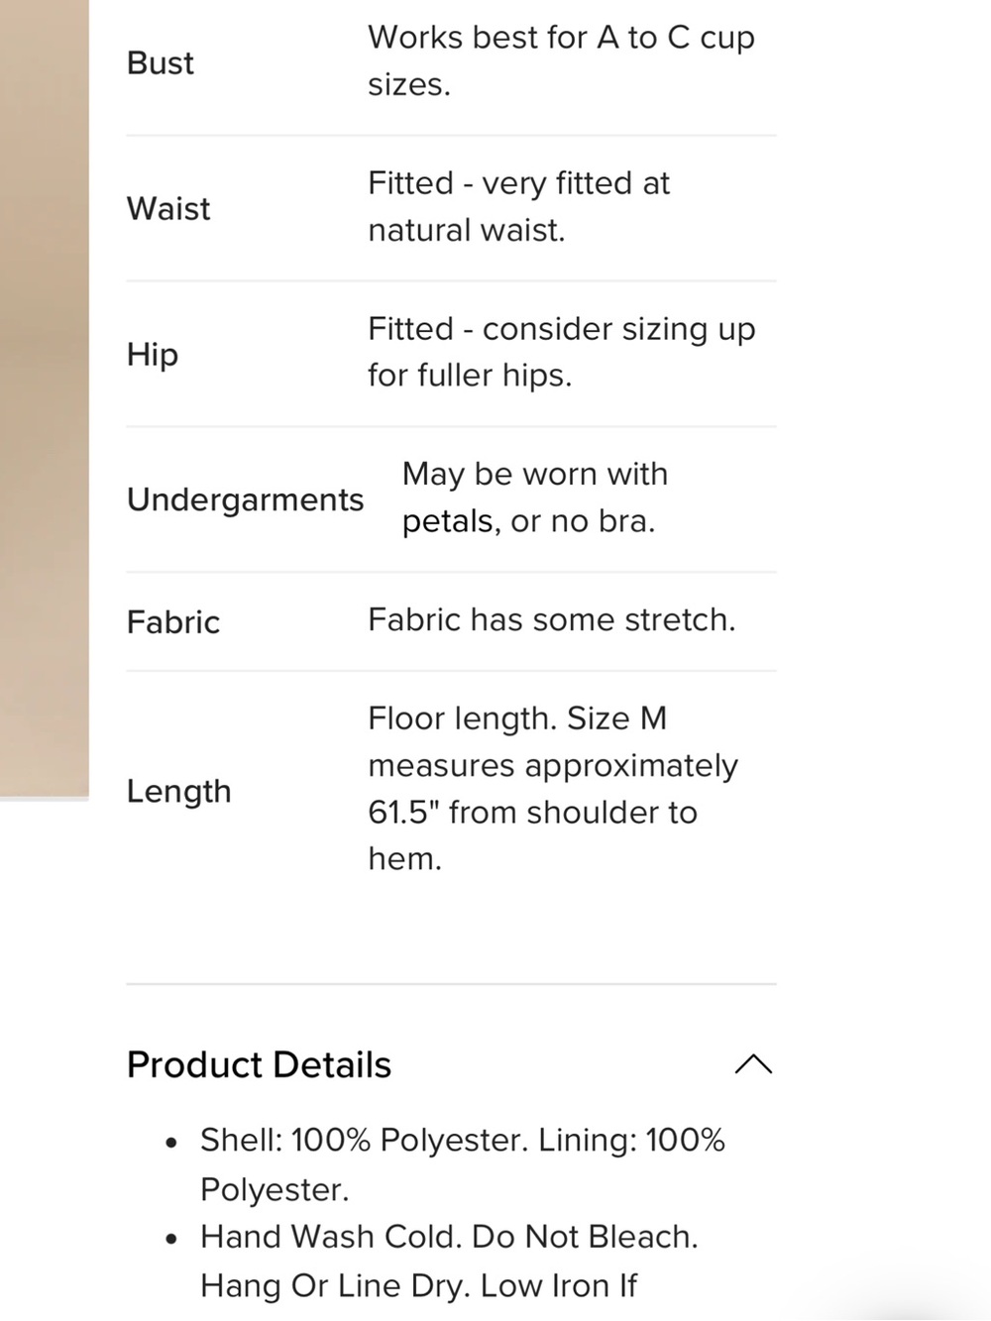Select the Bust row label

point(160,62)
